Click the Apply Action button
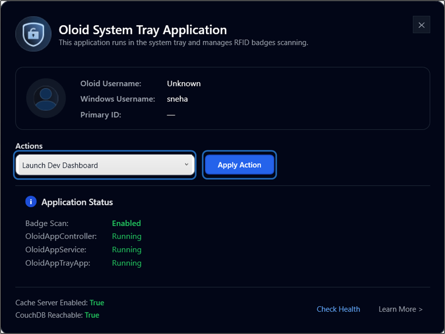The height and width of the screenshot is (334, 445). pos(239,165)
